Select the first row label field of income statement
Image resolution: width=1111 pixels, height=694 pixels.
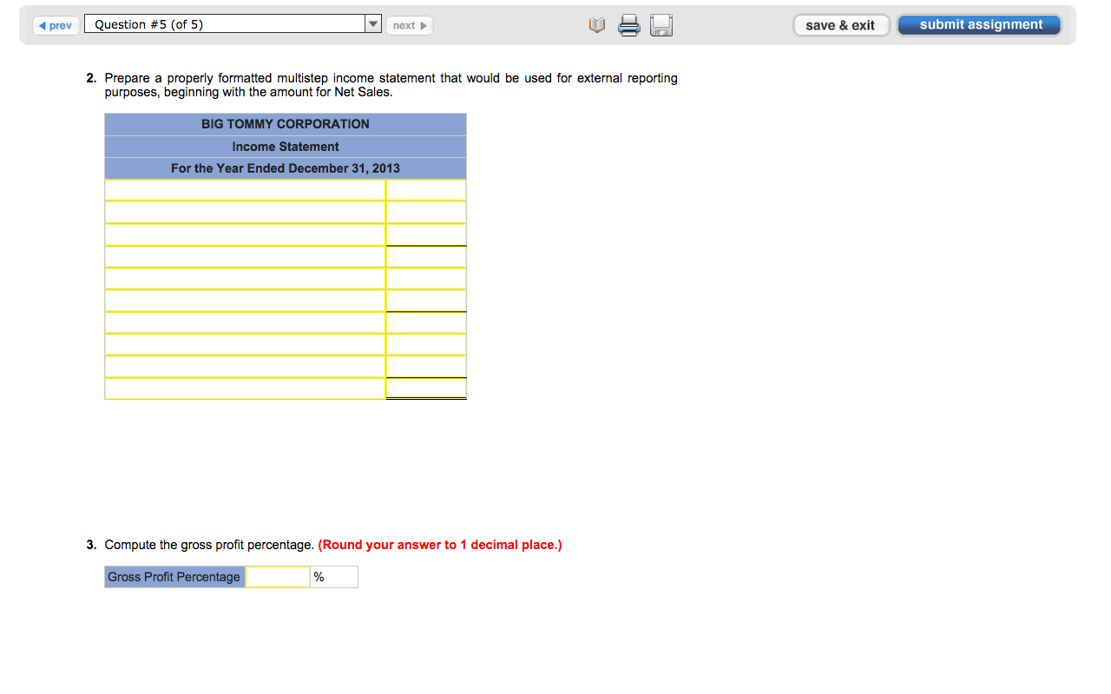tap(245, 190)
